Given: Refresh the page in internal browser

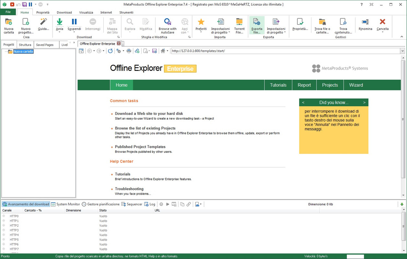Looking at the screenshot, I should [x=110, y=51].
